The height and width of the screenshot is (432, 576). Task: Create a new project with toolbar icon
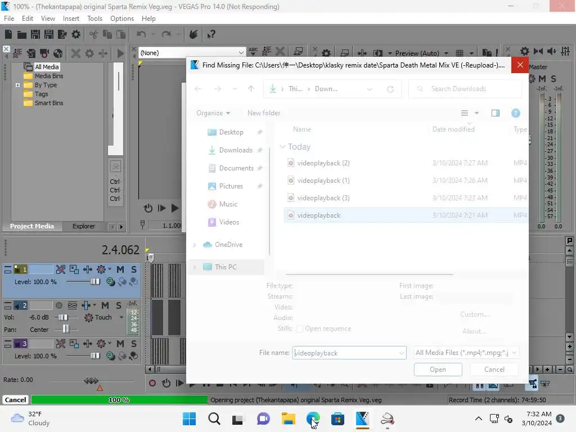point(8,34)
